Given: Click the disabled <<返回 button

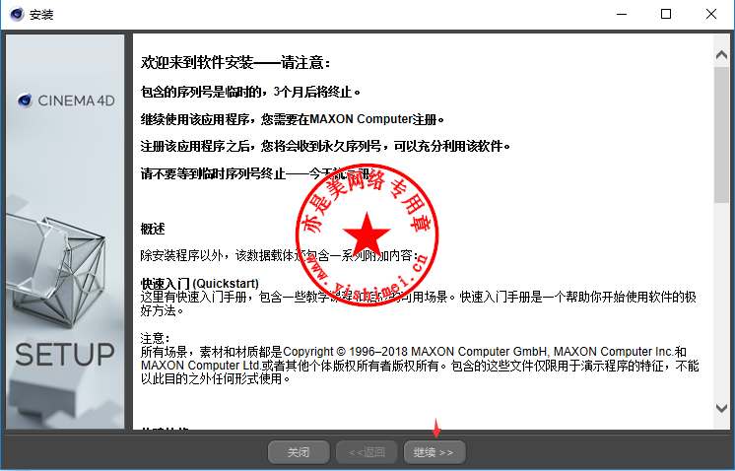Looking at the screenshot, I should pyautogui.click(x=367, y=452).
